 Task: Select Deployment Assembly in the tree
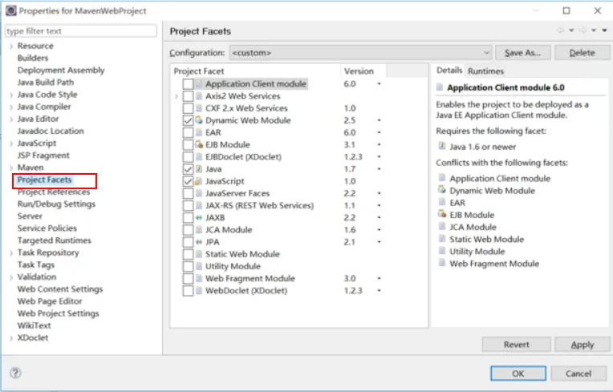61,71
